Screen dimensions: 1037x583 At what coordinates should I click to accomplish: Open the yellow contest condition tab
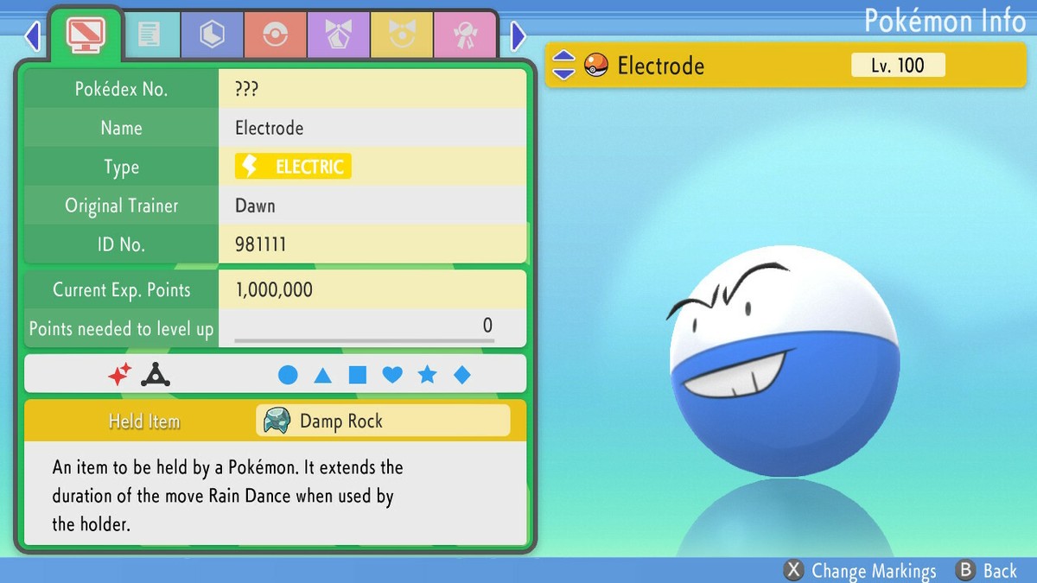coord(401,35)
